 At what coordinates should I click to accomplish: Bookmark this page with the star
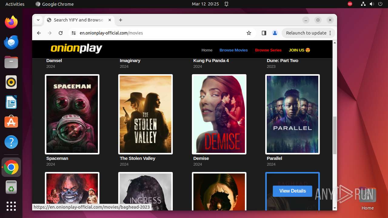coord(249,33)
